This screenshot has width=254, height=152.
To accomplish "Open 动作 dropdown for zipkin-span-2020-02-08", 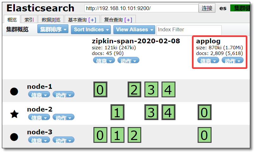I will tap(128, 60).
